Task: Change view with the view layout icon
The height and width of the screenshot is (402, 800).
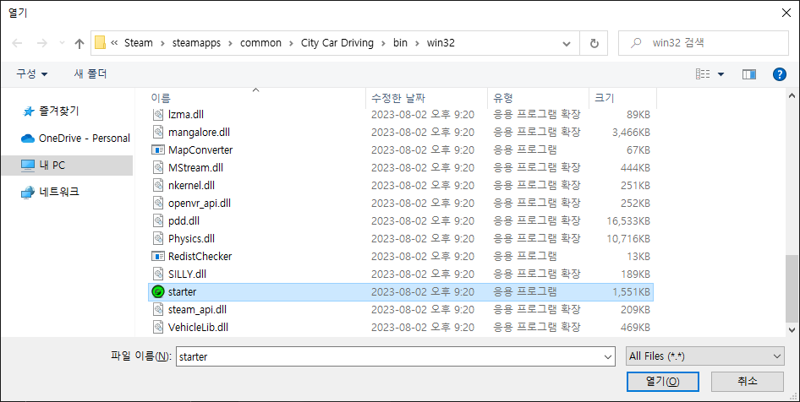Action: [x=703, y=74]
